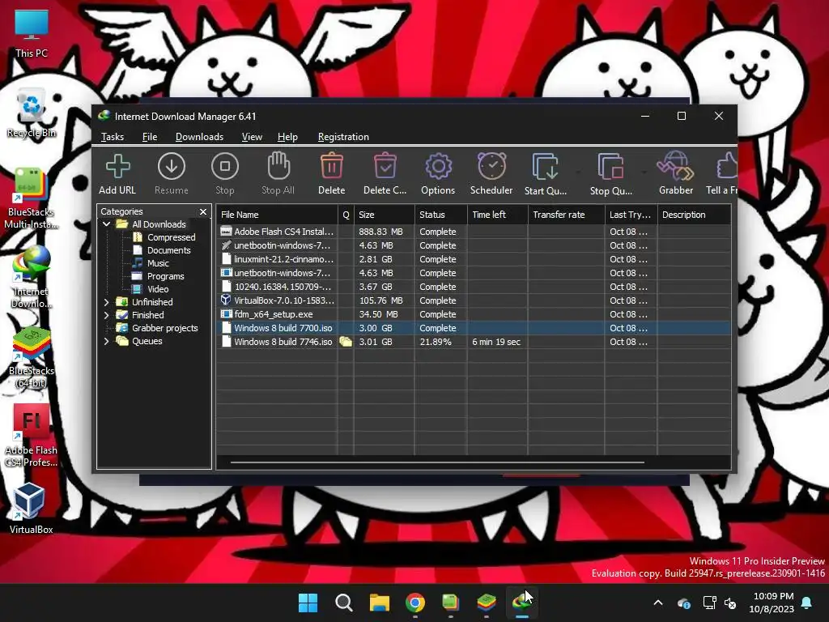Sort by Time left column header
This screenshot has width=829, height=622.
pyautogui.click(x=498, y=215)
